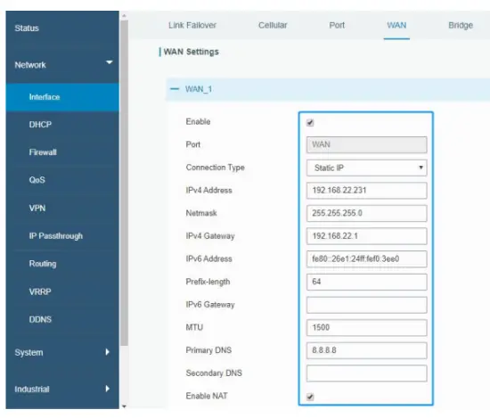Click the WAN_1 section title

click(199, 89)
